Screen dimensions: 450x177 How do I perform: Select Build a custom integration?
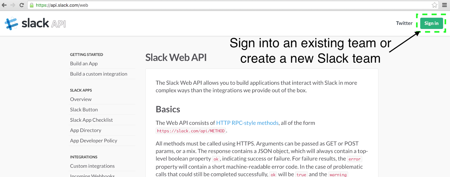98,74
